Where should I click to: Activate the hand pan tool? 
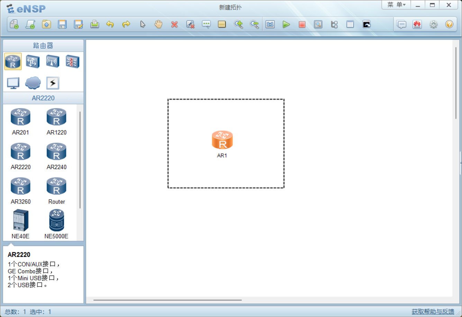[158, 24]
